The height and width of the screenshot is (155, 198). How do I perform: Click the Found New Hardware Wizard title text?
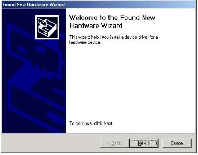click(x=33, y=4)
